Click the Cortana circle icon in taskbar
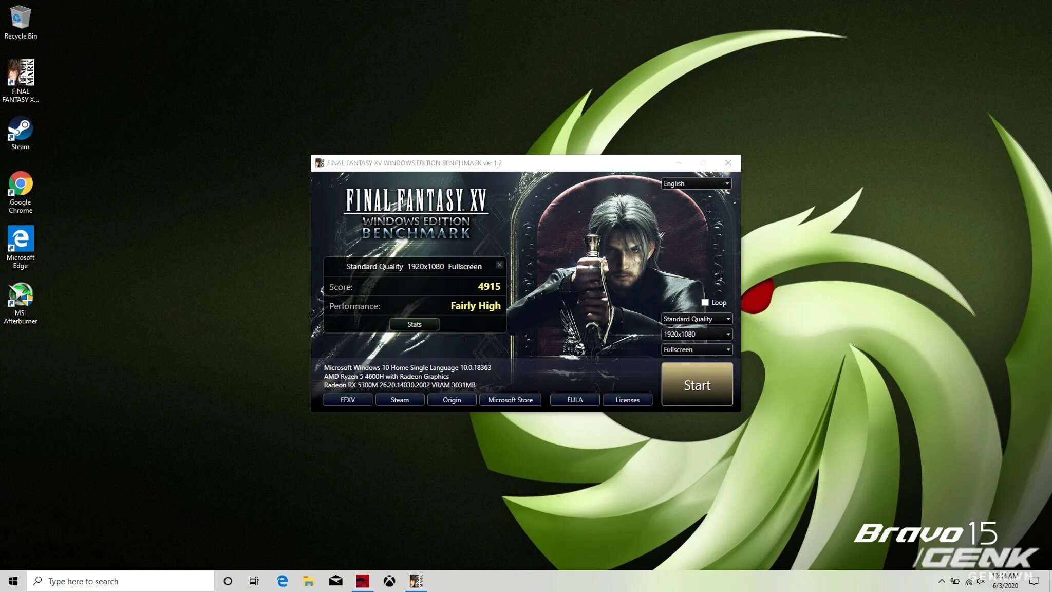The width and height of the screenshot is (1052, 592). (228, 581)
